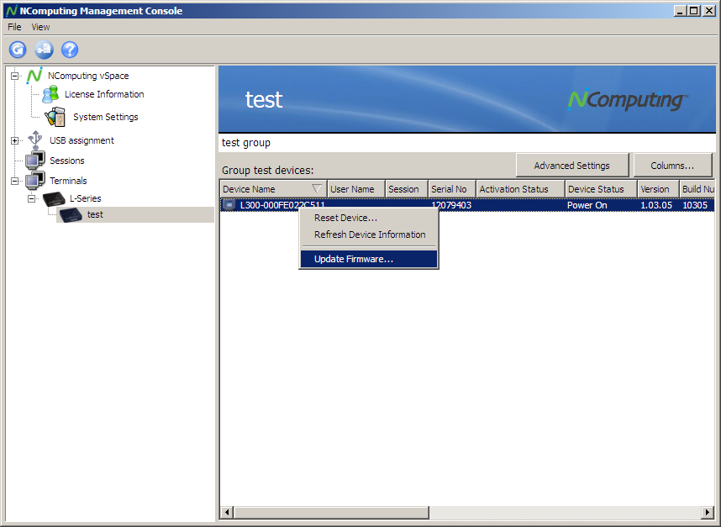Click the License Information users icon

pyautogui.click(x=50, y=94)
